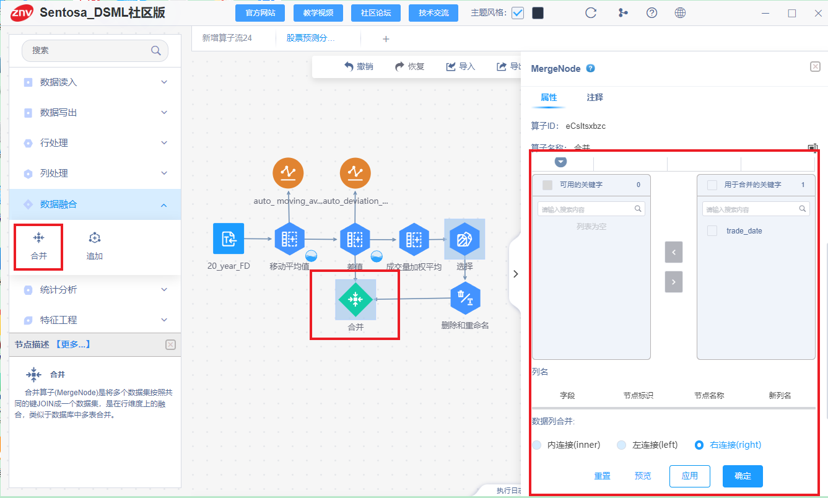This screenshot has width=828, height=498.
Task: Switch to the 股票预测分... tab
Action: click(x=310, y=38)
